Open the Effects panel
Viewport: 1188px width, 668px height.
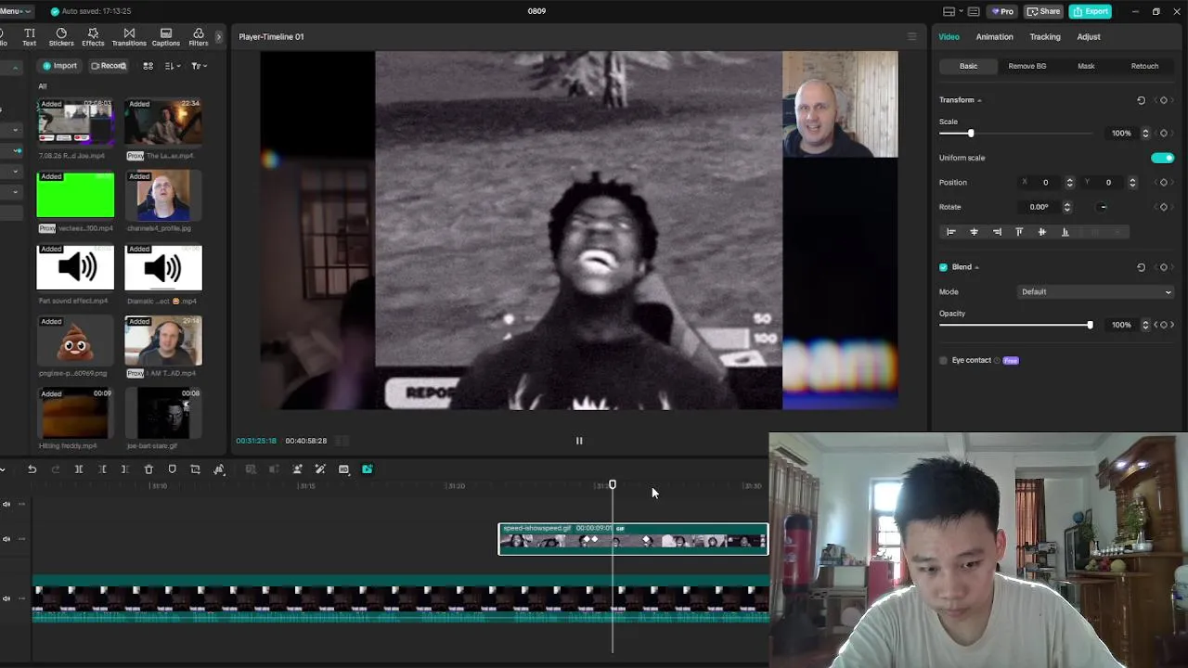click(x=93, y=37)
